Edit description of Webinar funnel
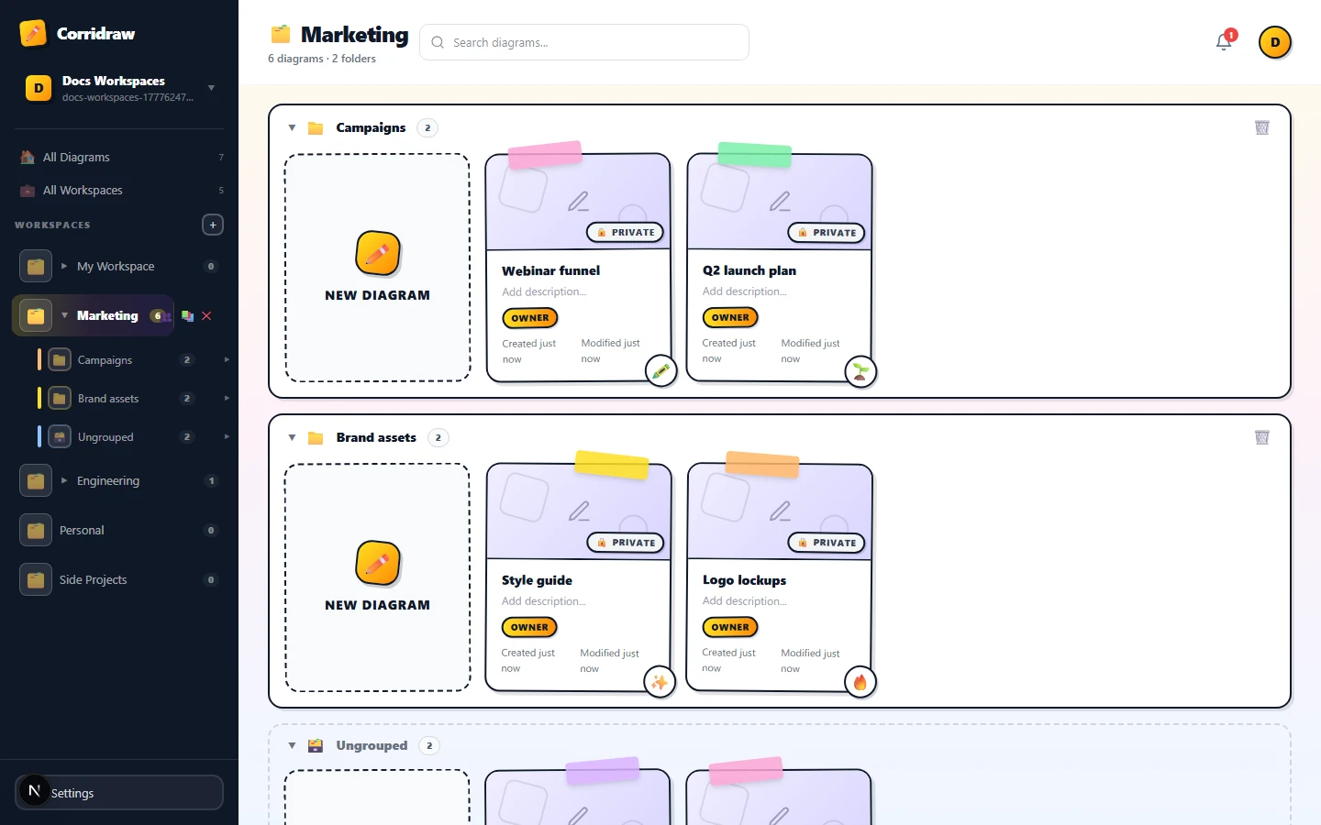This screenshot has width=1321, height=825. (544, 291)
